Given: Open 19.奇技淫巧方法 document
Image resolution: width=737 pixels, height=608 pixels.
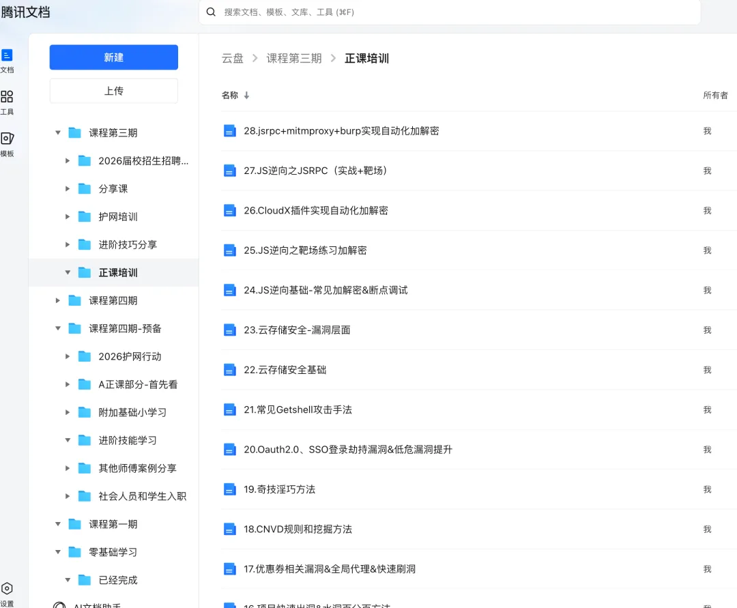Looking at the screenshot, I should pyautogui.click(x=280, y=489).
